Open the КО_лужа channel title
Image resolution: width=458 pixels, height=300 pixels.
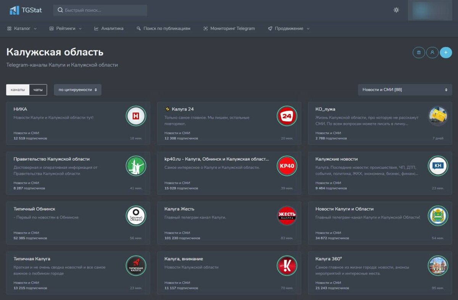point(325,109)
